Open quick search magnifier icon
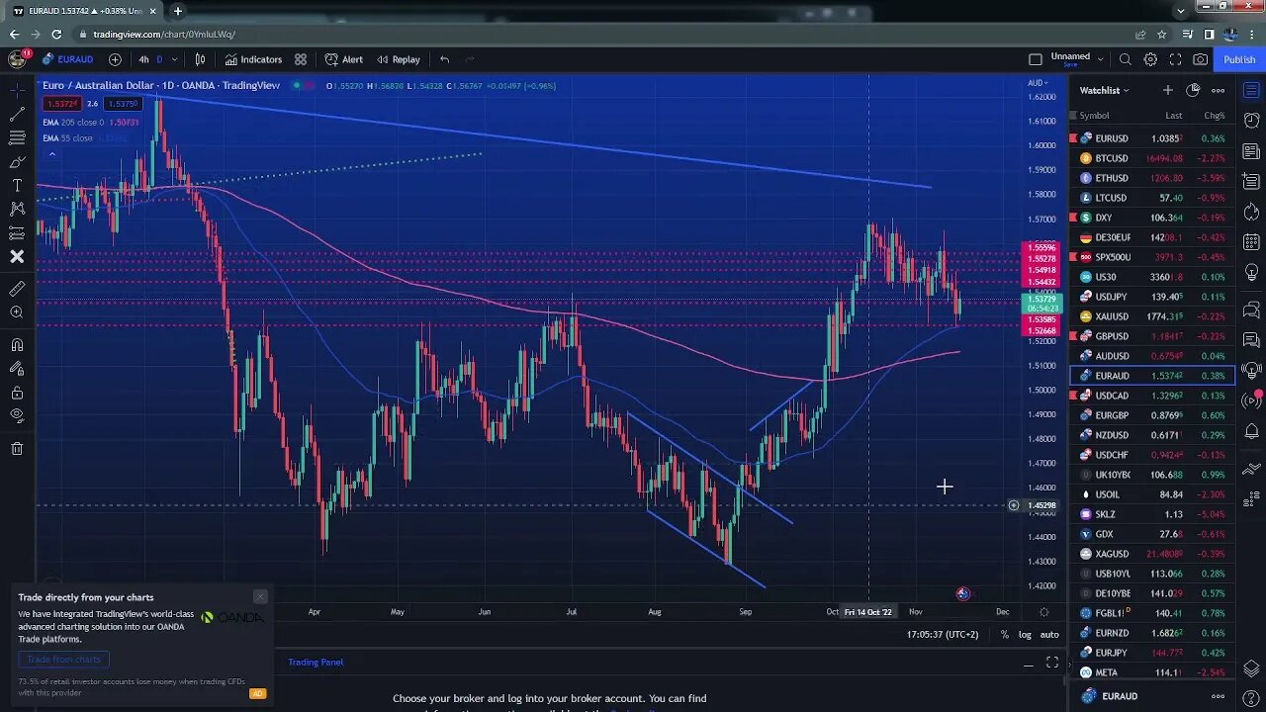 (x=1126, y=59)
